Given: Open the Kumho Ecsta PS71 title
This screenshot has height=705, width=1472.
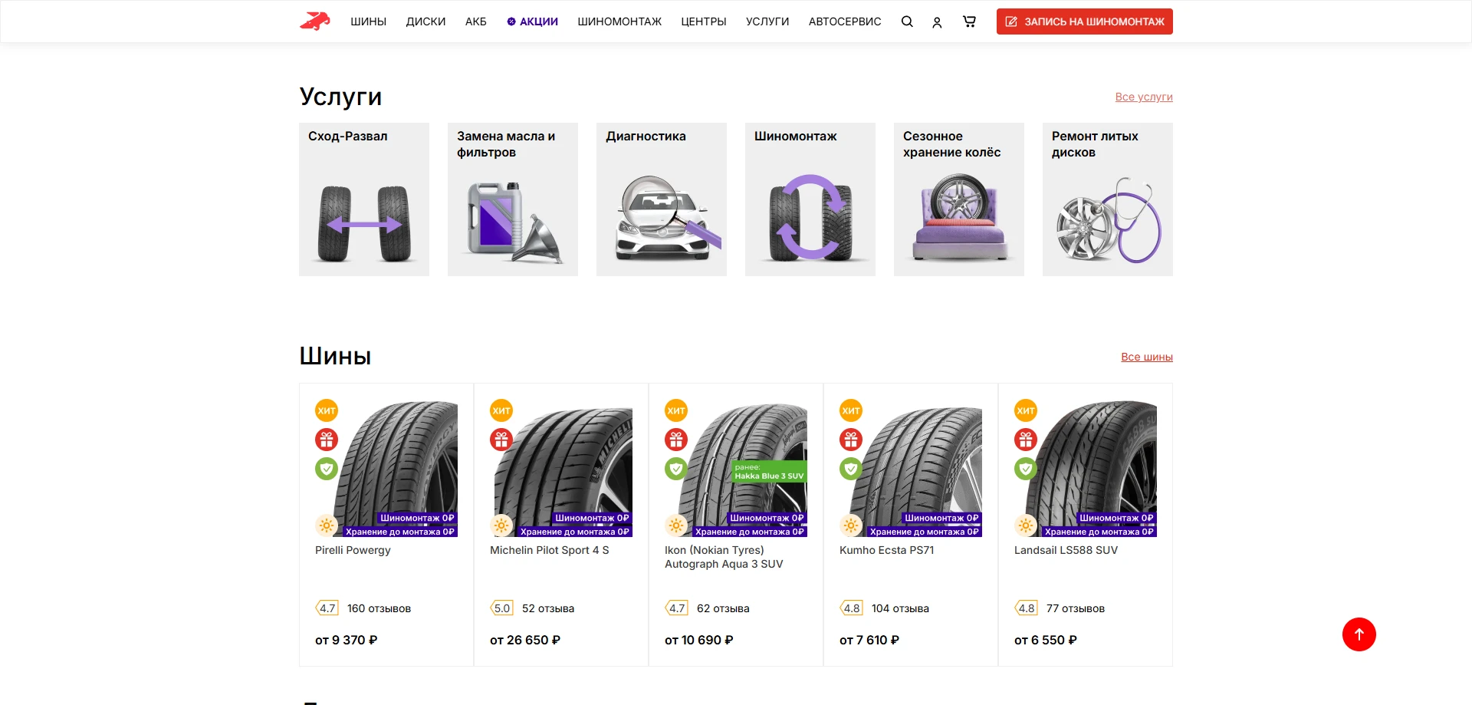Looking at the screenshot, I should [886, 550].
